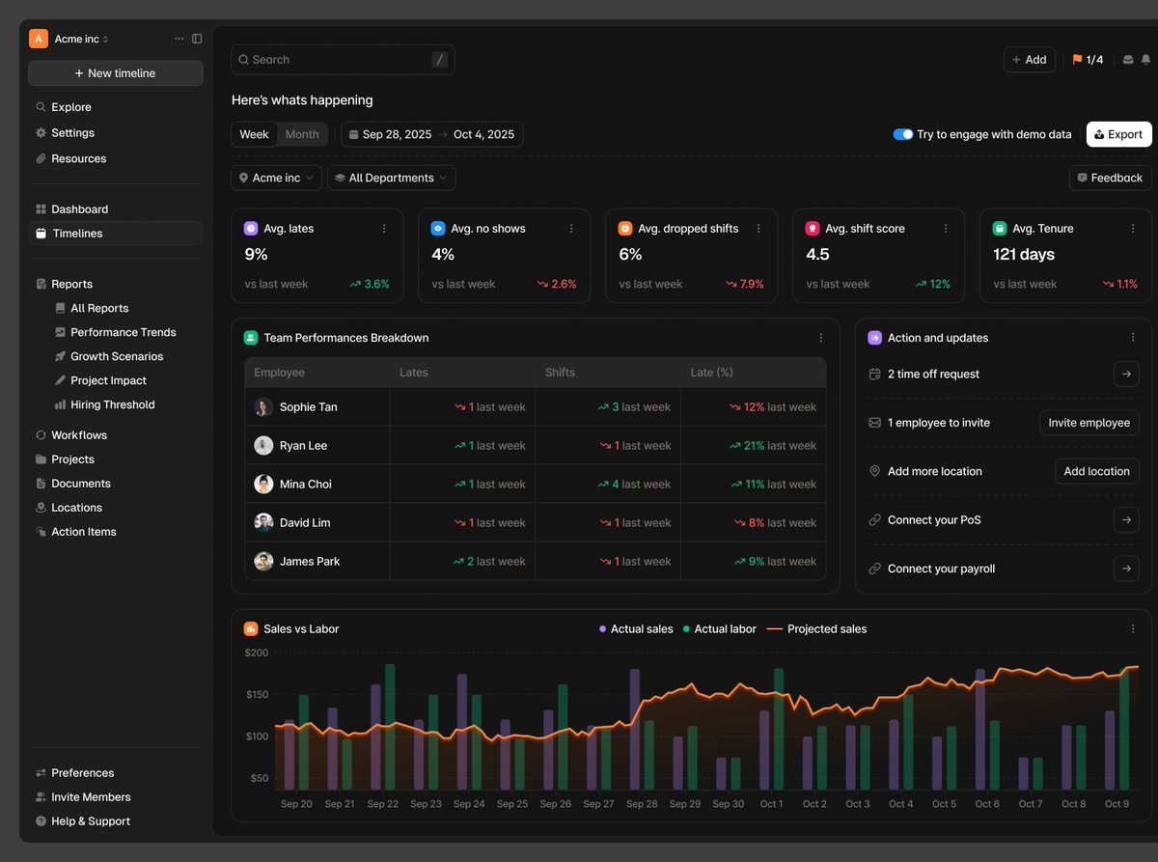This screenshot has height=862, width=1158.
Task: Open arrow button for Connect your payroll
Action: click(1126, 569)
